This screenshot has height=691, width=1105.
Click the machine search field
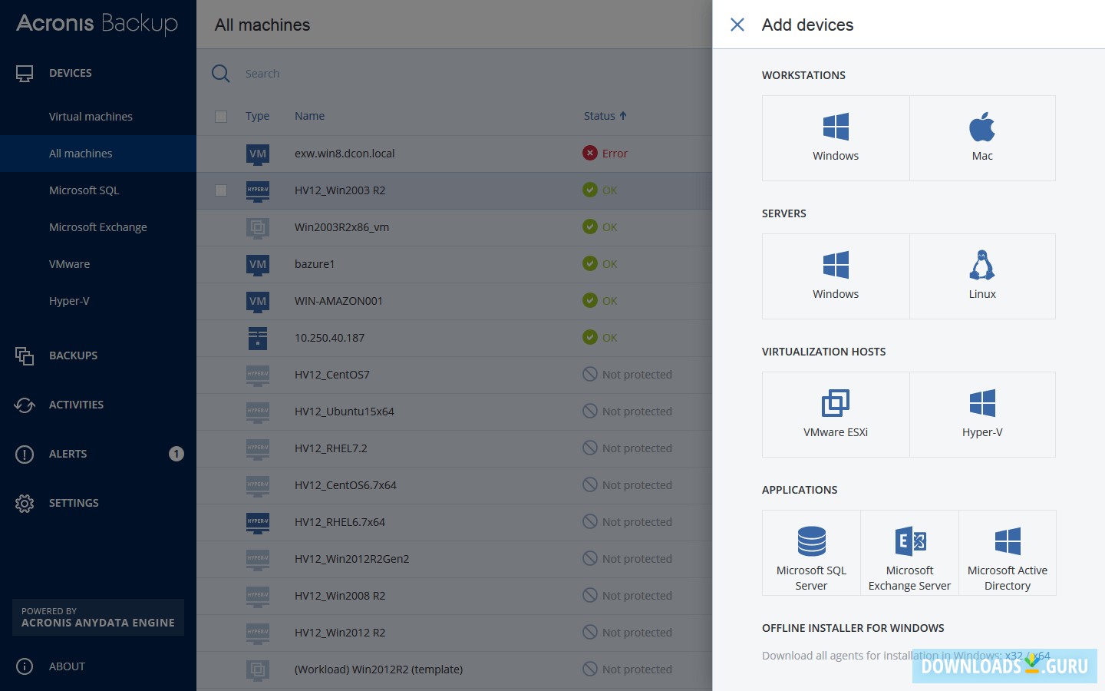click(x=307, y=73)
